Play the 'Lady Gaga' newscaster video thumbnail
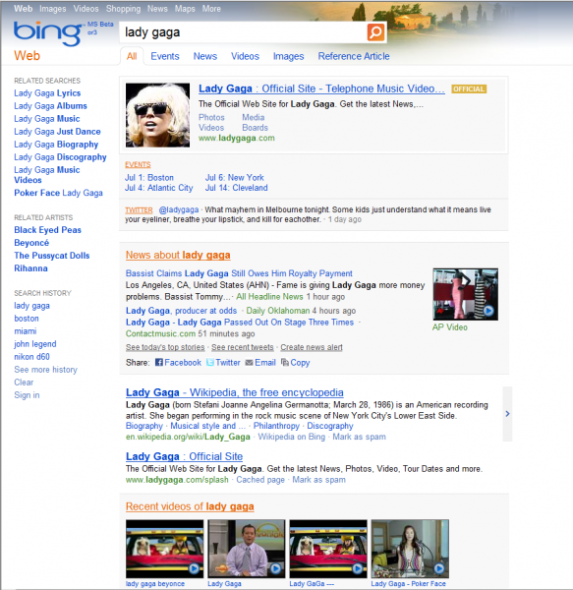Image resolution: width=573 pixels, height=590 pixels. (247, 549)
